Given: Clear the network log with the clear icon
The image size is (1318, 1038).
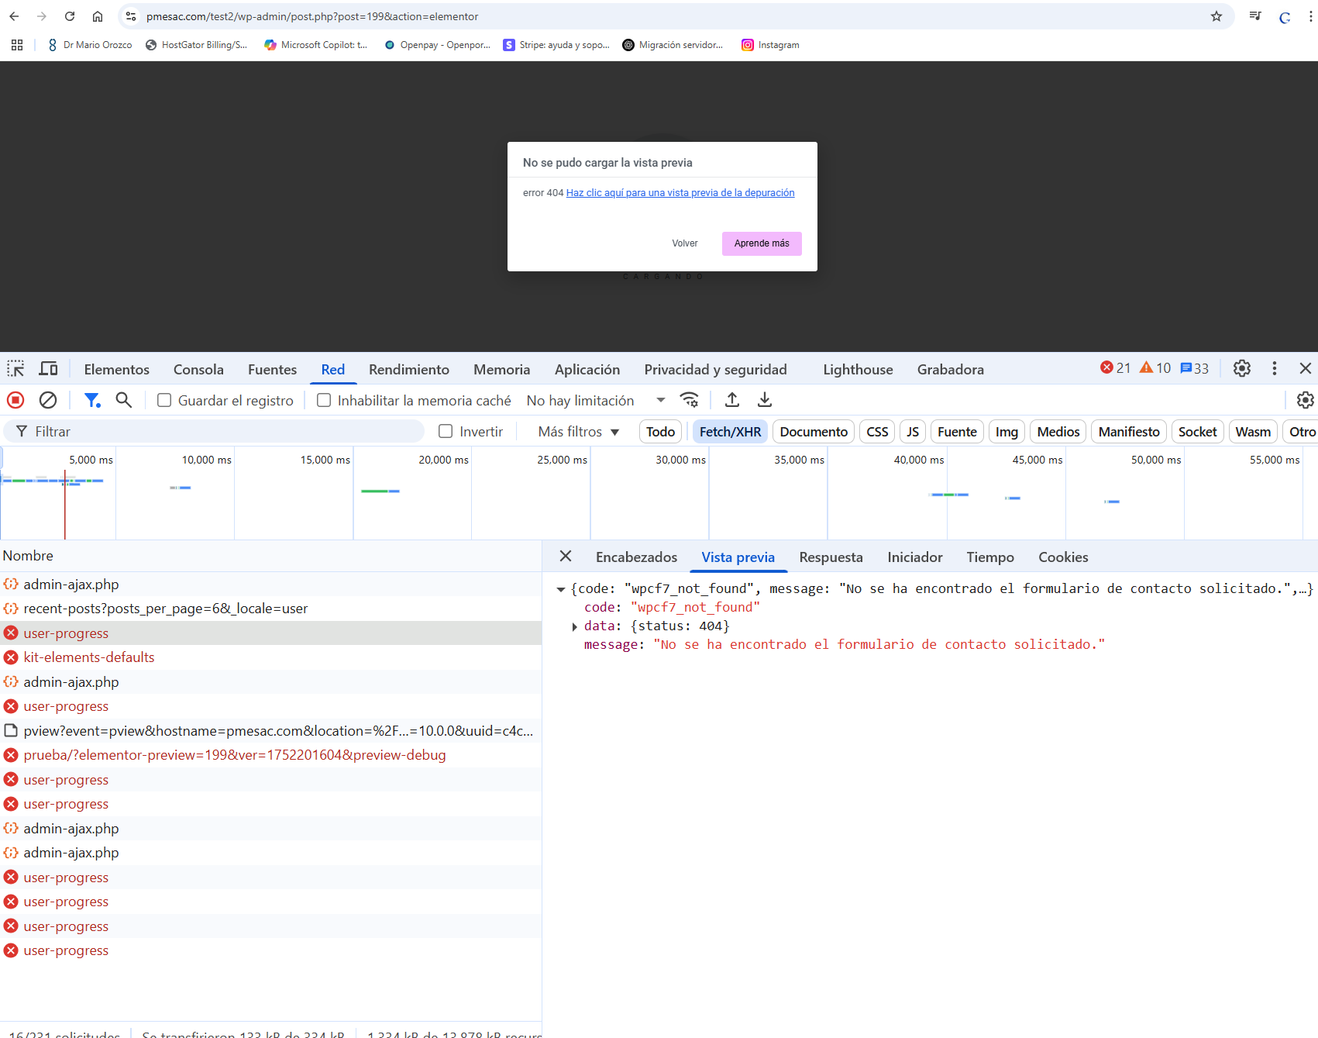Looking at the screenshot, I should point(48,400).
